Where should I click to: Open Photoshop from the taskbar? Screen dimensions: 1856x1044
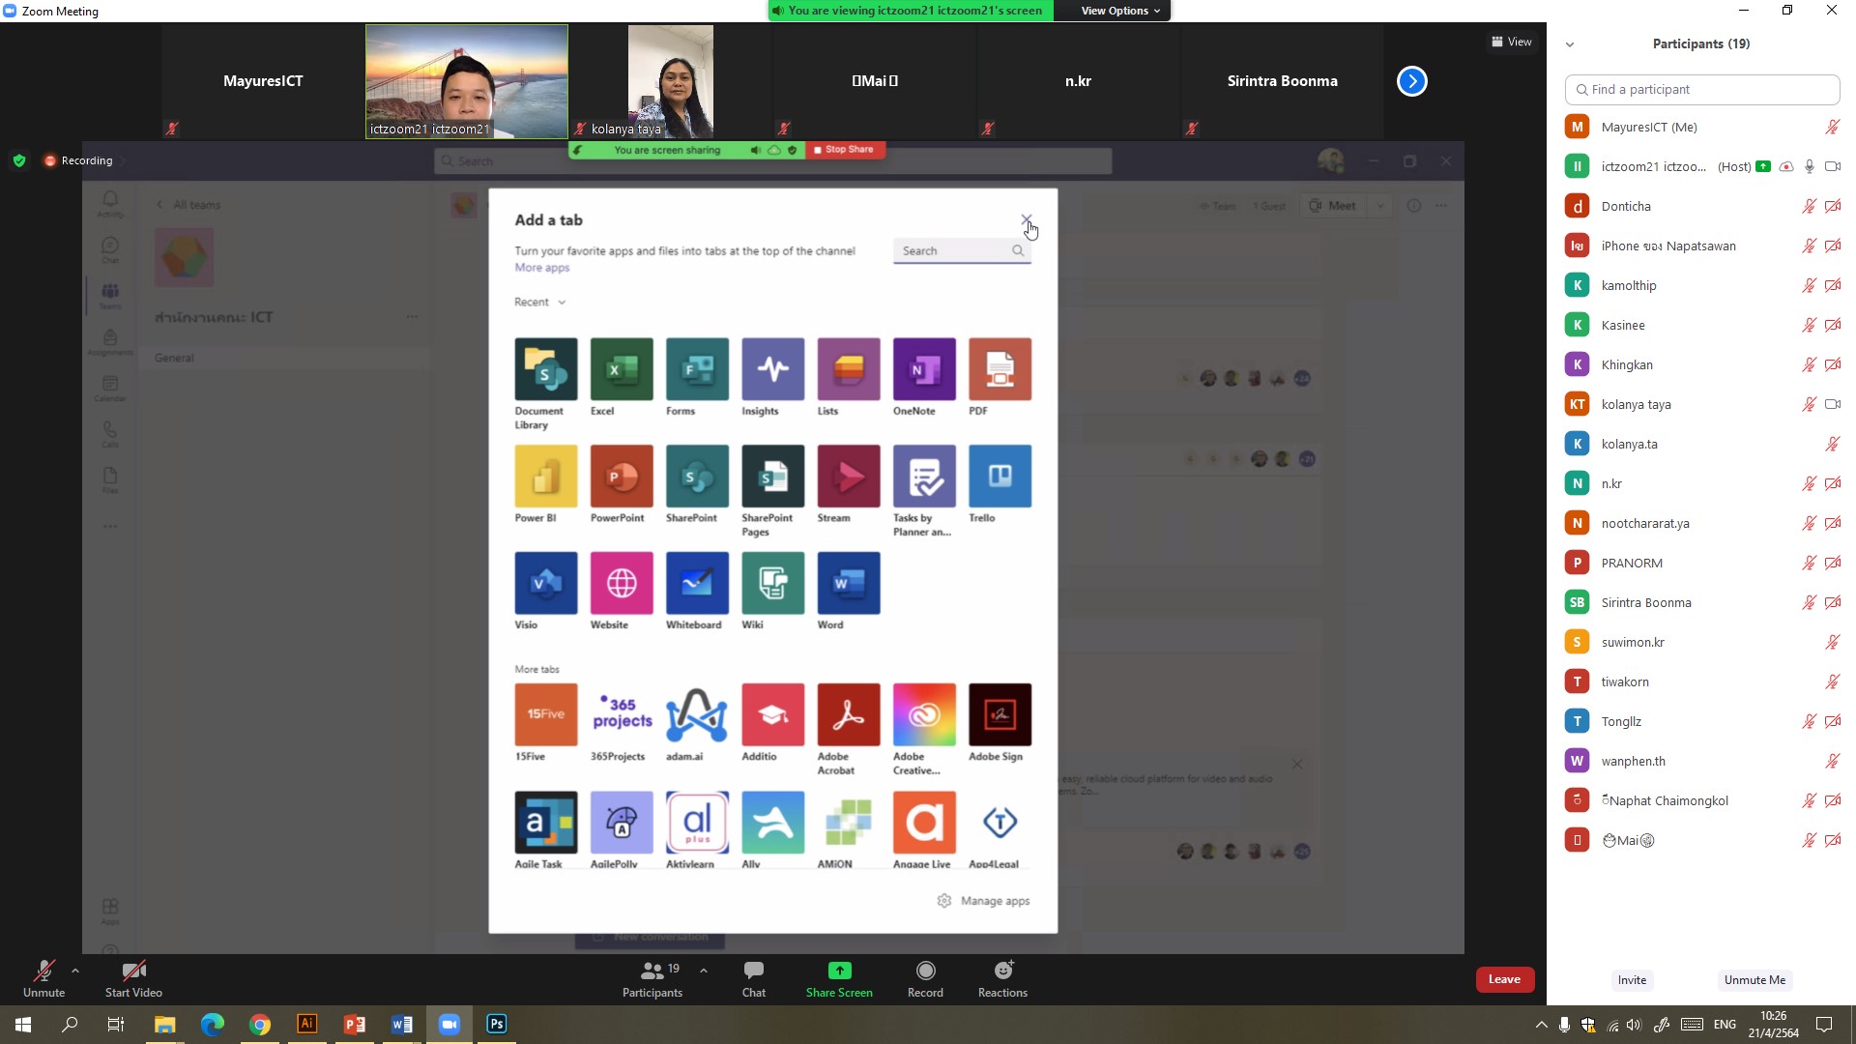point(496,1024)
